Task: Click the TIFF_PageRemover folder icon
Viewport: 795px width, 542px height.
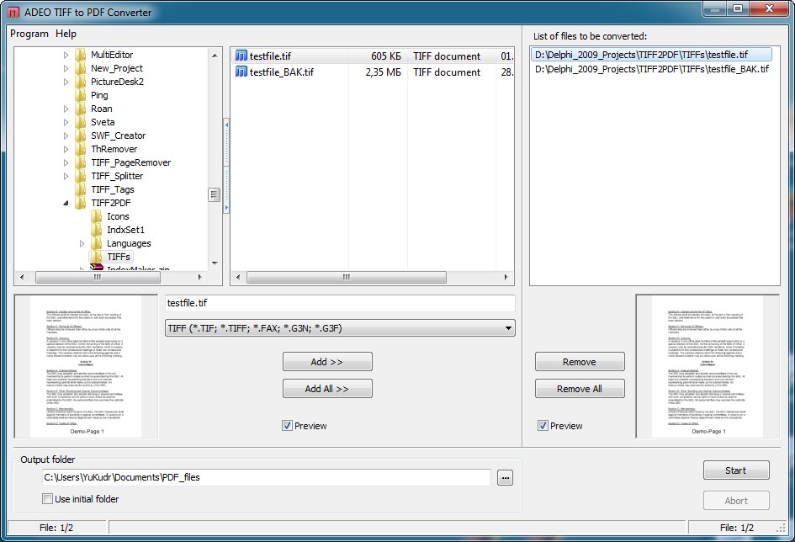Action: click(80, 162)
